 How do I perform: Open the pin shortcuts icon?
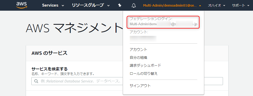click(x=120, y=5)
